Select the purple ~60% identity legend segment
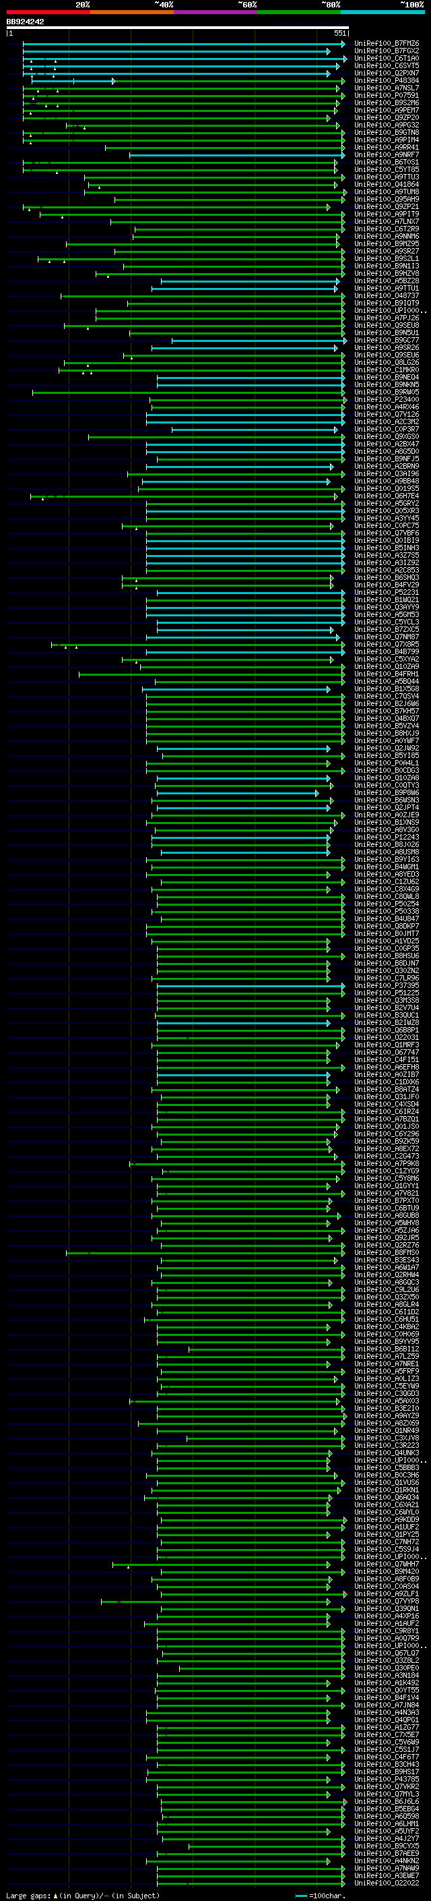This screenshot has width=431, height=1901. point(216,12)
